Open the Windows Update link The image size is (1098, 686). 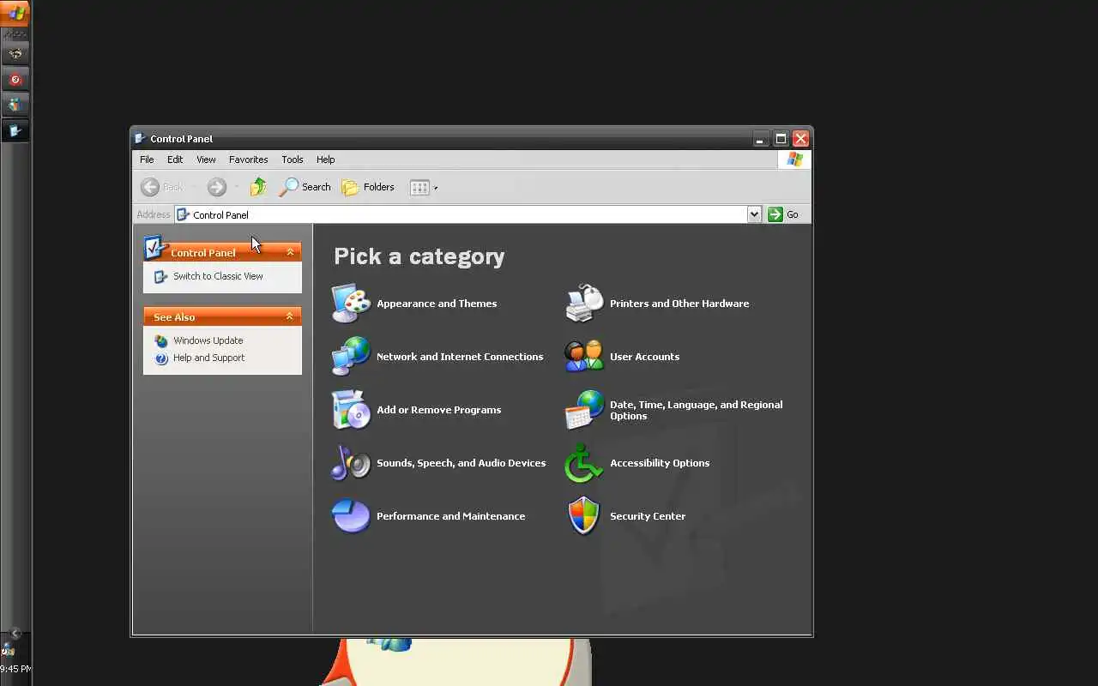pos(208,340)
